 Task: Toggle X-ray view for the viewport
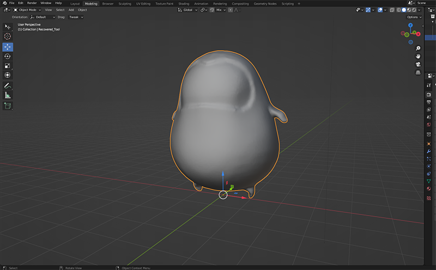pyautogui.click(x=392, y=10)
